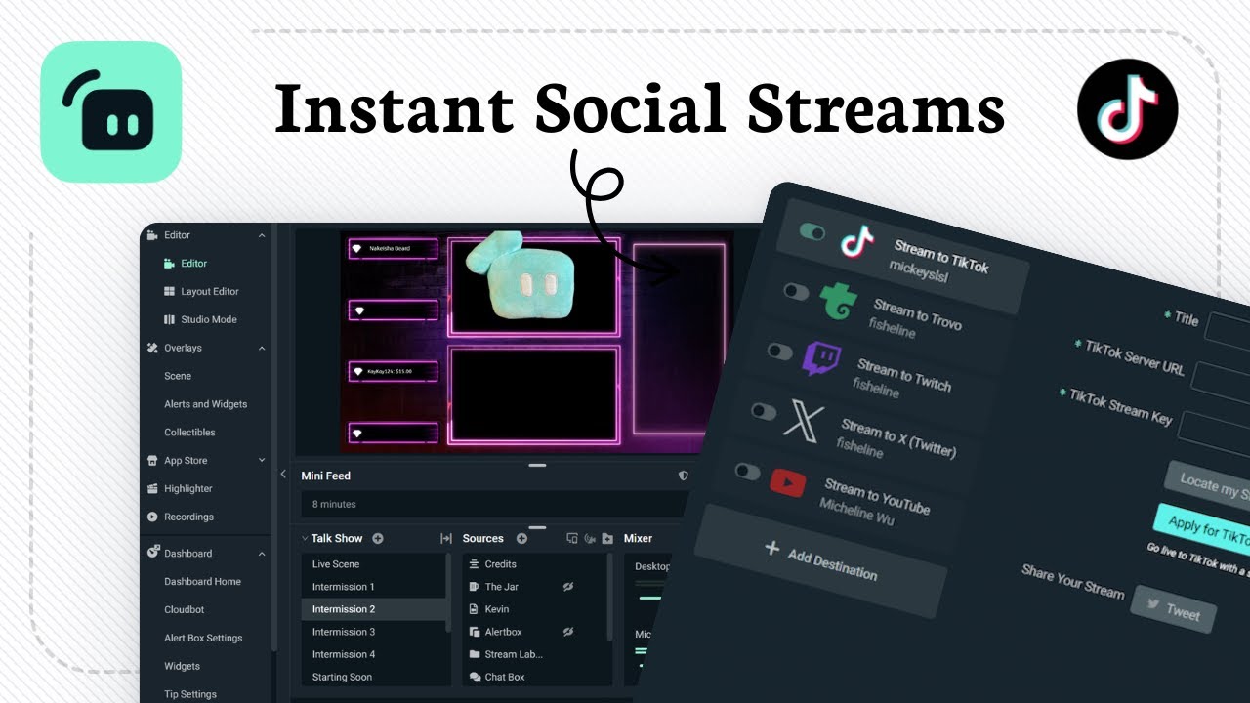Click the TikTok Server URL input field

(x=1221, y=385)
